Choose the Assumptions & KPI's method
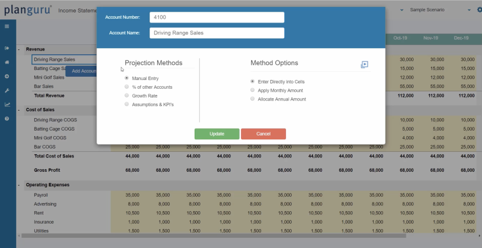The image size is (482, 248). pyautogui.click(x=126, y=104)
